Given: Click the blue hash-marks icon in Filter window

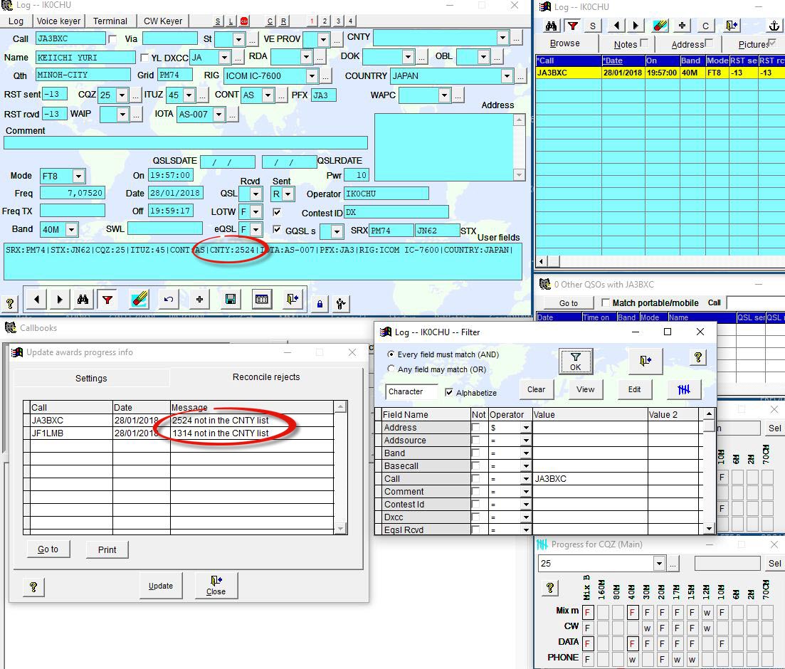Looking at the screenshot, I should 684,389.
